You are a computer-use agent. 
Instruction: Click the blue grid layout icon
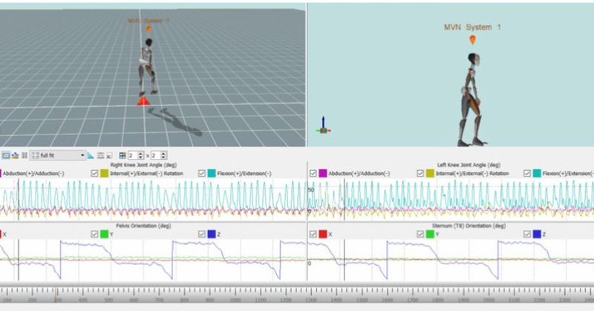123,155
